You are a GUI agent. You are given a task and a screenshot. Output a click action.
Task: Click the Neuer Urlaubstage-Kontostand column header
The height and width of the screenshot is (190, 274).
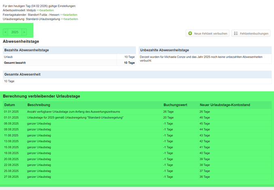point(224,105)
